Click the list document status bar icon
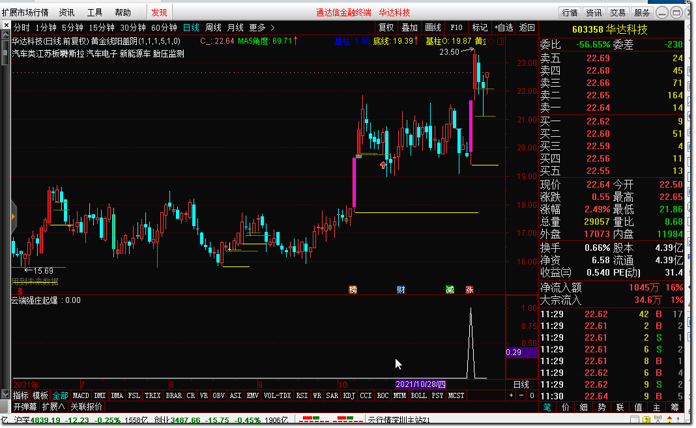This screenshot has width=696, height=428. 635,420
